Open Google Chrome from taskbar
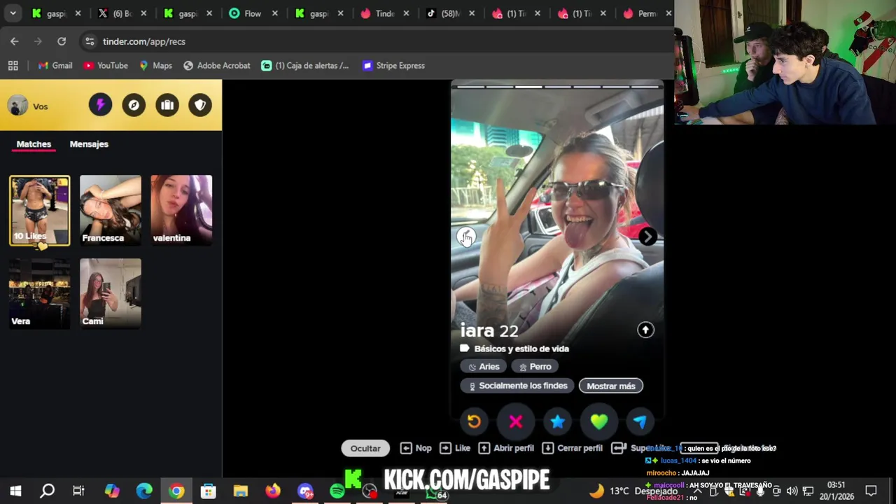The width and height of the screenshot is (896, 504). click(176, 491)
